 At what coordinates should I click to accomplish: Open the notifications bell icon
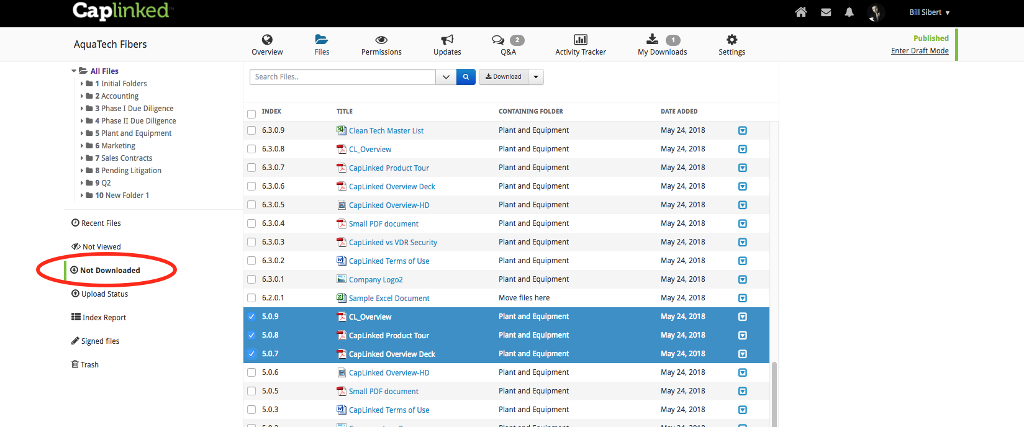tap(850, 12)
